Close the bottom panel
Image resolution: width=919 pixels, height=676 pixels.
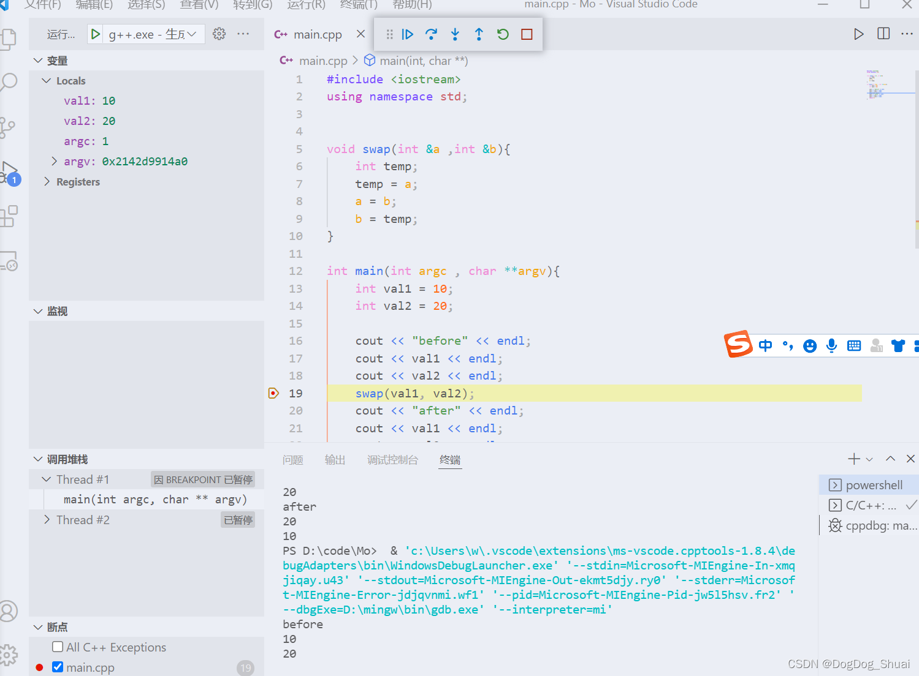910,459
